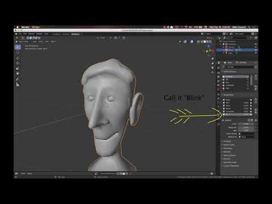Add a new shape key with plus button
Screen dimensions: 272x204
pos(256,100)
